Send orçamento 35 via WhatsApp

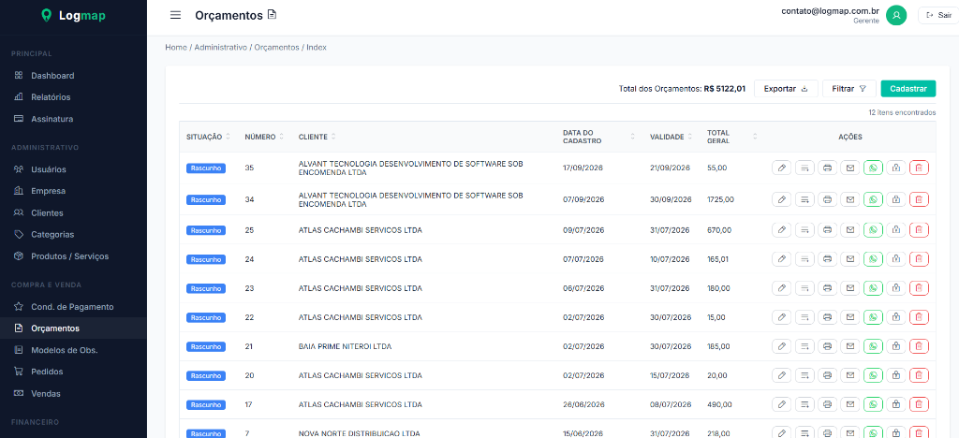point(873,168)
